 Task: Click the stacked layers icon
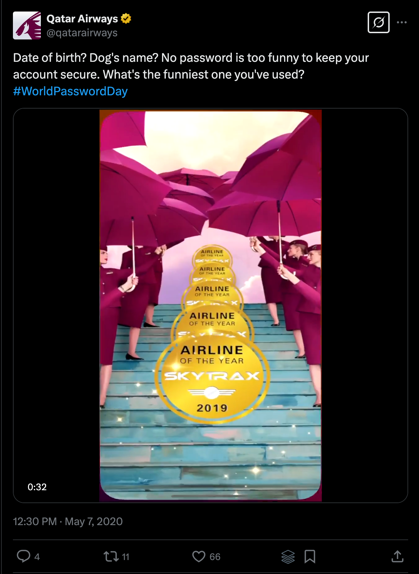(x=288, y=556)
